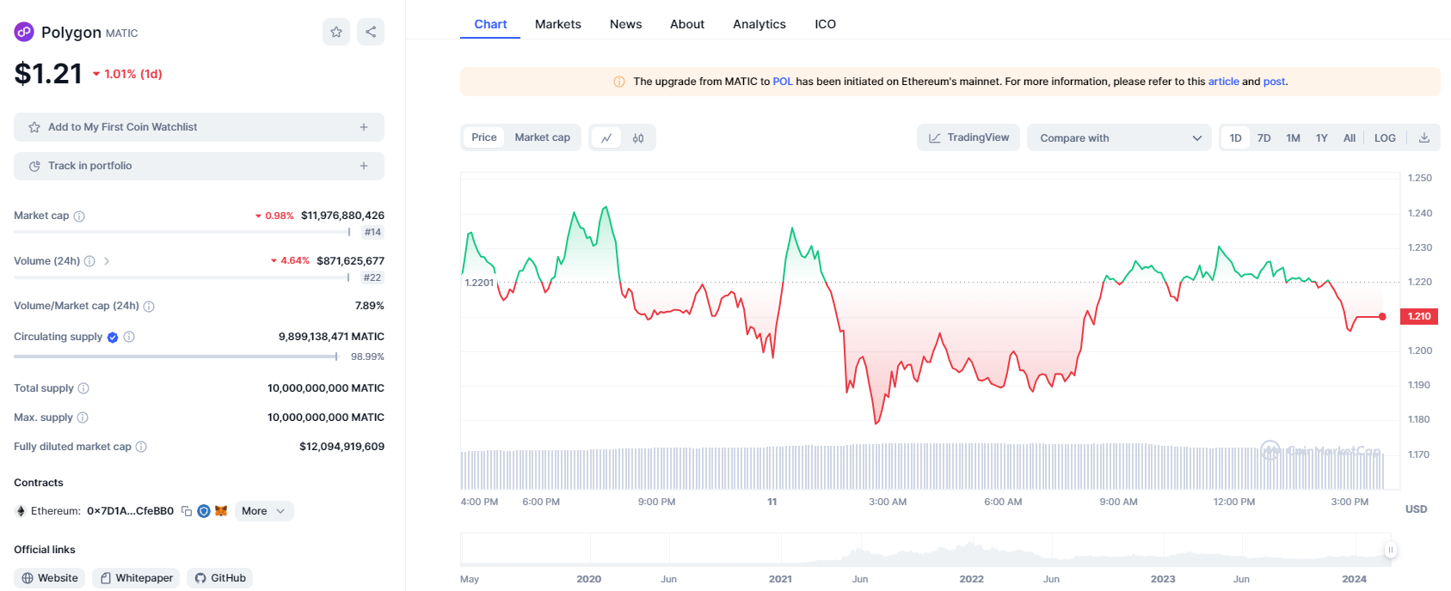Image resolution: width=1451 pixels, height=591 pixels.
Task: Switch to the Markets tab
Action: 557,24
